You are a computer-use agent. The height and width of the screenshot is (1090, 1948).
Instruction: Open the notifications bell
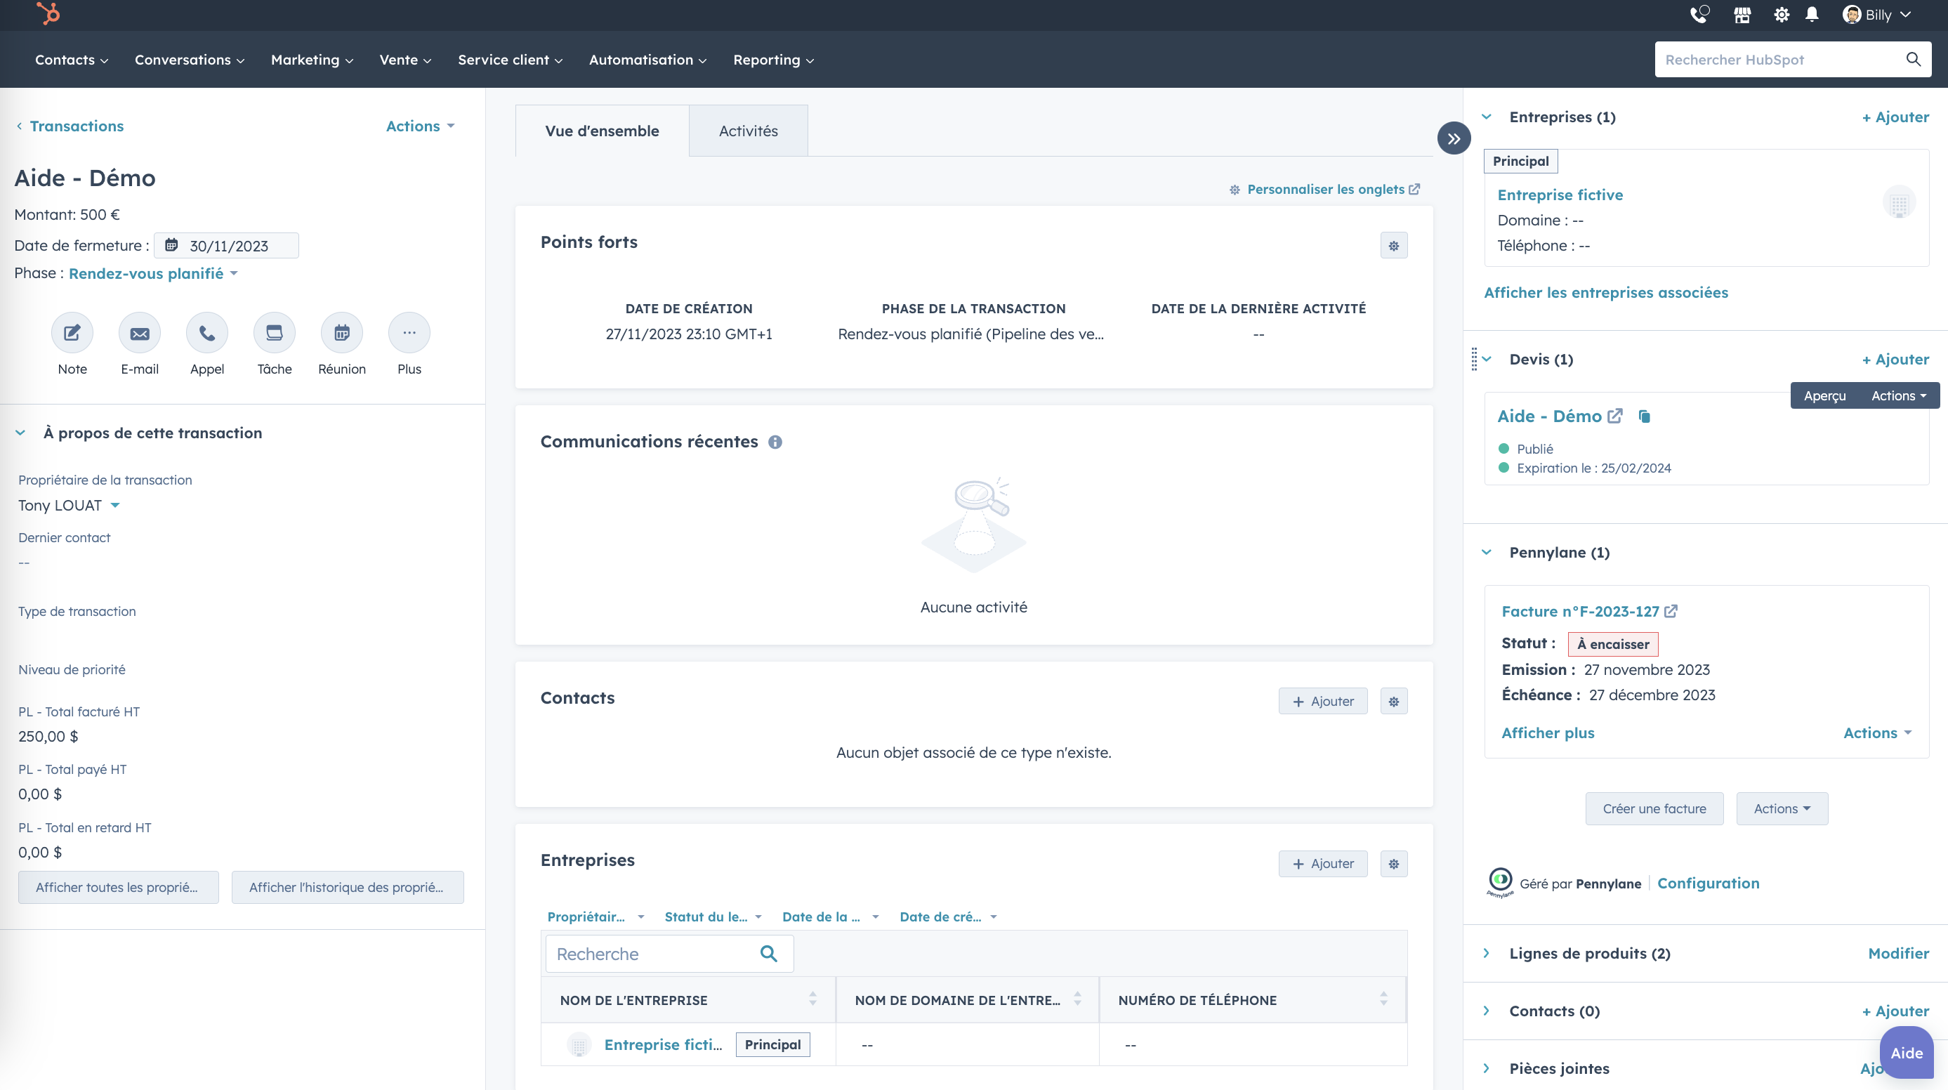(x=1812, y=15)
